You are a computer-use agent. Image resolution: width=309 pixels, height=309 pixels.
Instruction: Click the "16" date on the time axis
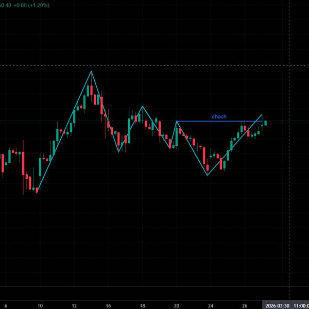tap(108, 306)
